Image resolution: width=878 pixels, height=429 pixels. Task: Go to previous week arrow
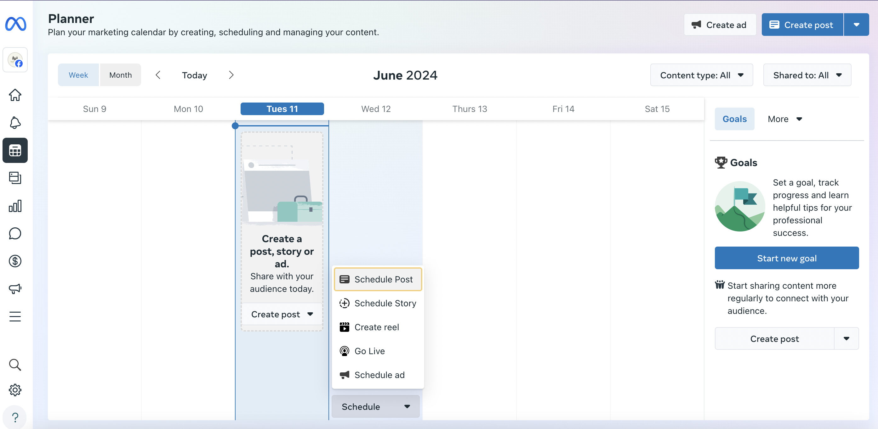pyautogui.click(x=158, y=75)
